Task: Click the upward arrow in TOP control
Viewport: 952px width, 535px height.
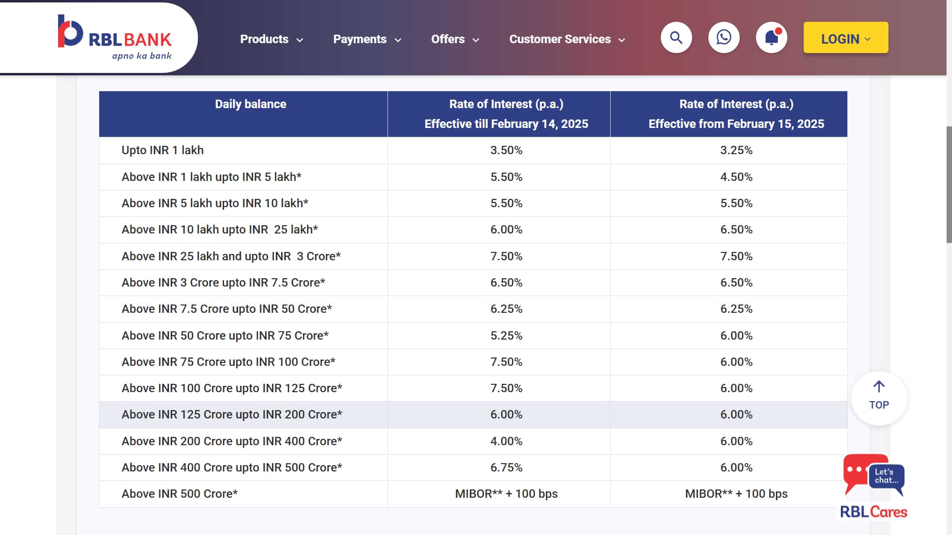Action: click(879, 386)
